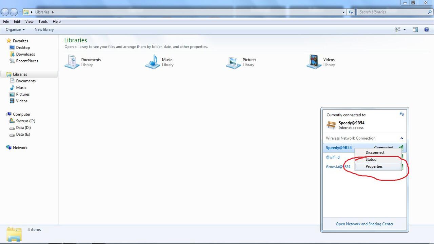434x244 pixels.
Task: Collapse the Wireless Network Connection section
Action: point(402,138)
